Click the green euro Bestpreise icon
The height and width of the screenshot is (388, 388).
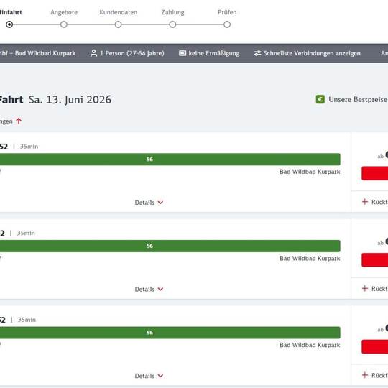(x=320, y=99)
